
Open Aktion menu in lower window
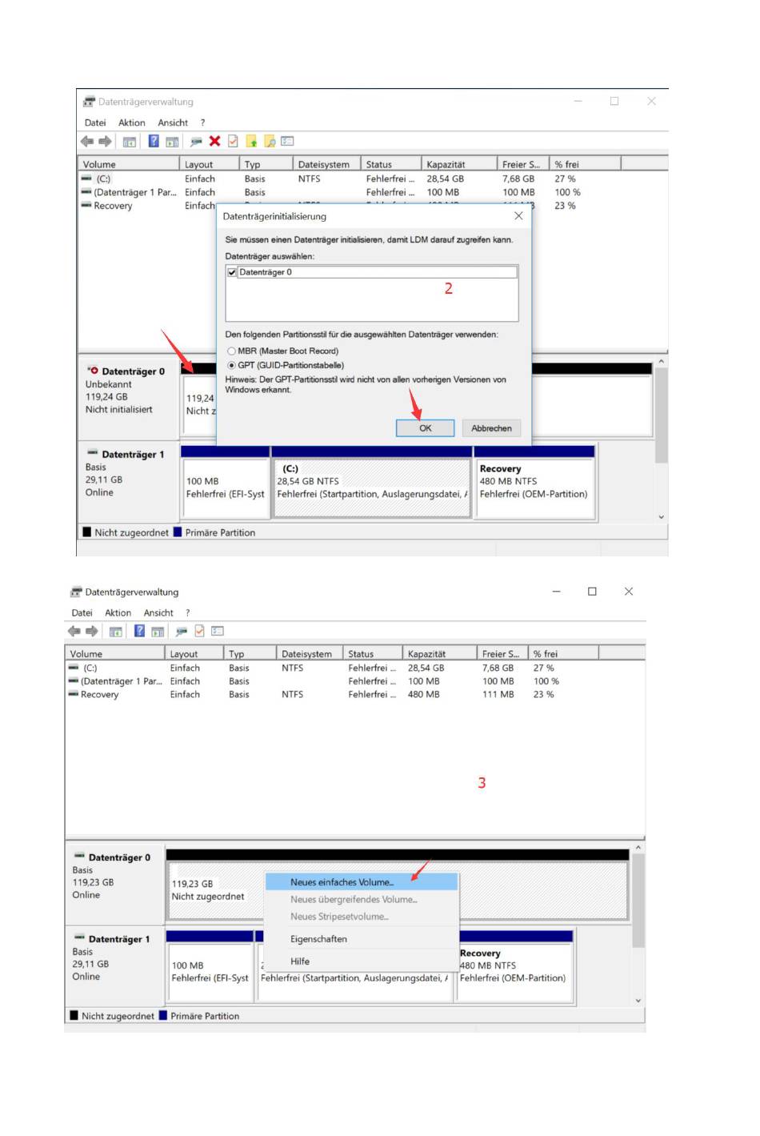click(118, 612)
